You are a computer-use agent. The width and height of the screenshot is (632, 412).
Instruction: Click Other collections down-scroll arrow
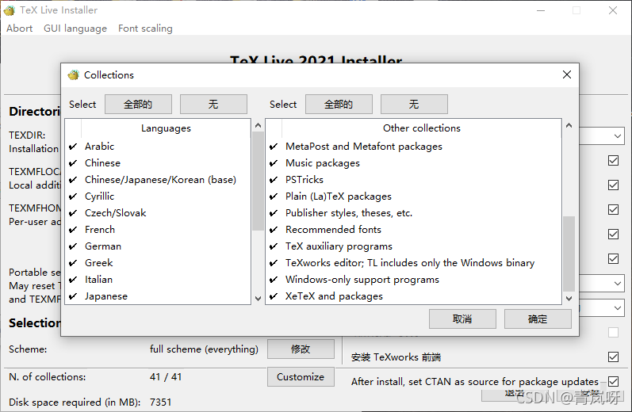(x=569, y=299)
